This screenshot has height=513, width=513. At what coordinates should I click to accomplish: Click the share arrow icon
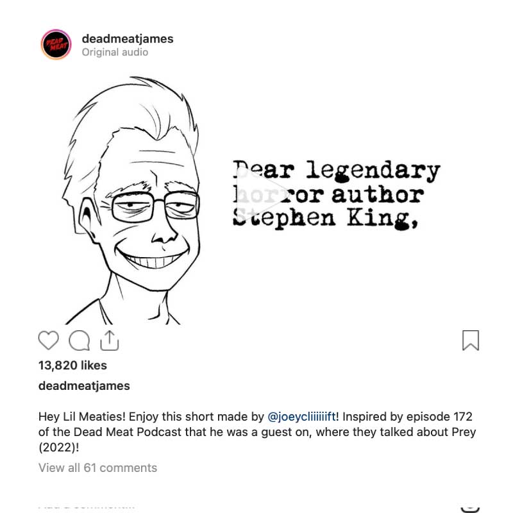pyautogui.click(x=109, y=341)
